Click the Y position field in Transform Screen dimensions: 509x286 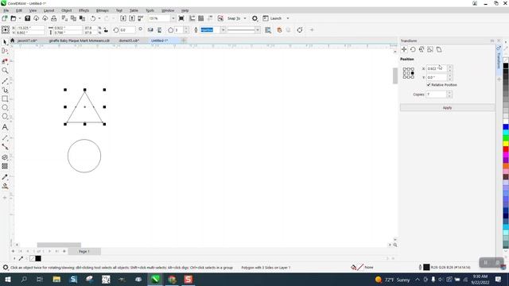[x=437, y=78]
